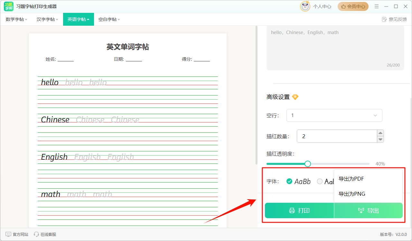Select the second font radio button
The image size is (412, 241).
pos(320,181)
